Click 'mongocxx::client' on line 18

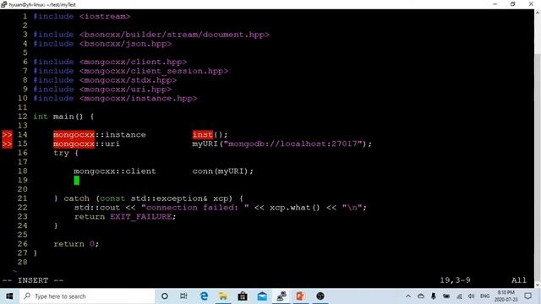[x=115, y=171]
